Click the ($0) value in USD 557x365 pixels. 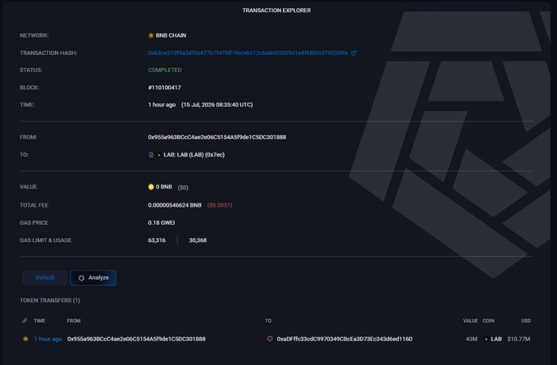[183, 188]
